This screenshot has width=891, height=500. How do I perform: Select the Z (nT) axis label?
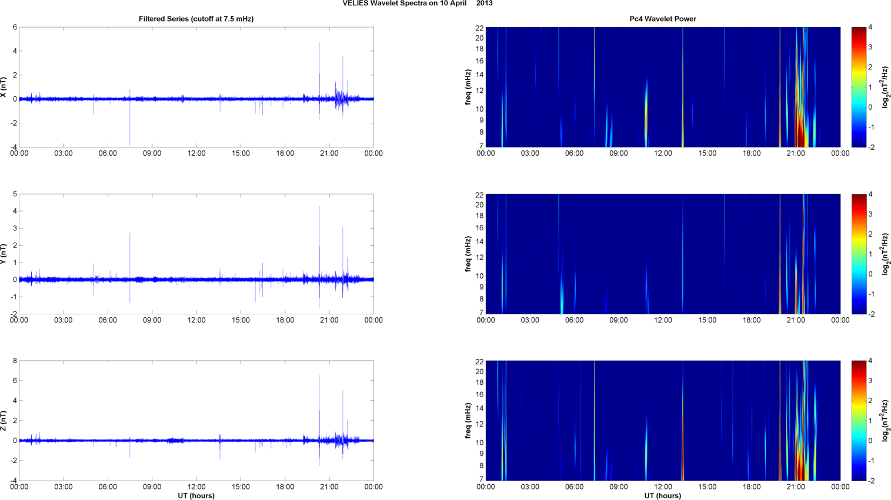coord(4,421)
